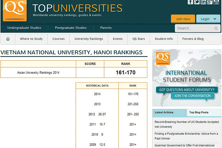The image size is (222, 148).
Task: Select the 2011 score 16.7 cell
Action: [x=102, y=124]
